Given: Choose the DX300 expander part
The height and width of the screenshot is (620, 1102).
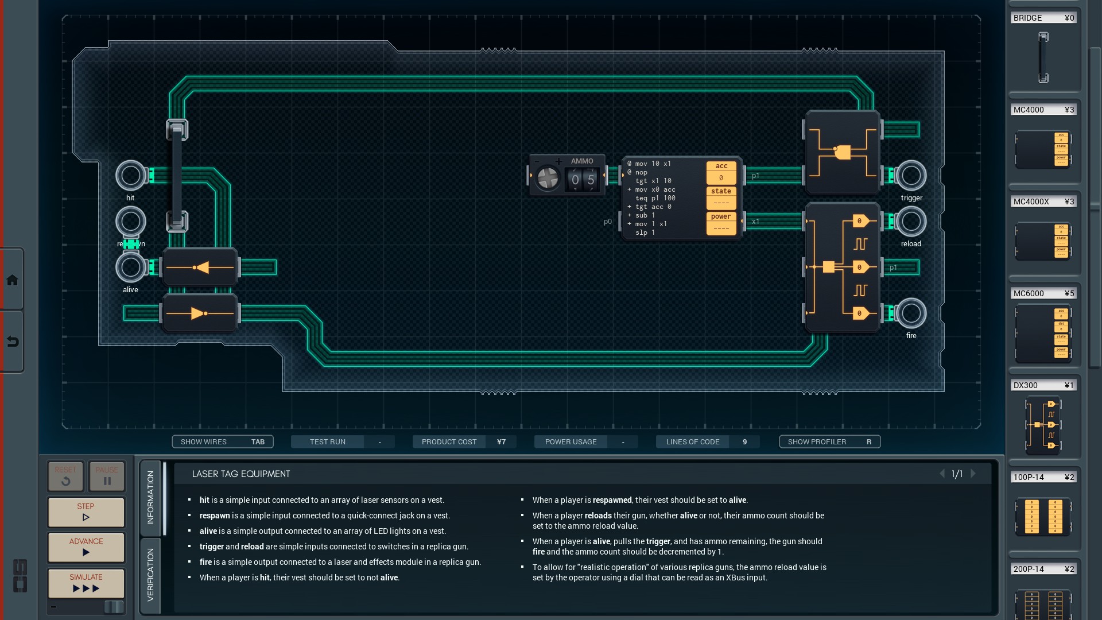Looking at the screenshot, I should pyautogui.click(x=1043, y=425).
